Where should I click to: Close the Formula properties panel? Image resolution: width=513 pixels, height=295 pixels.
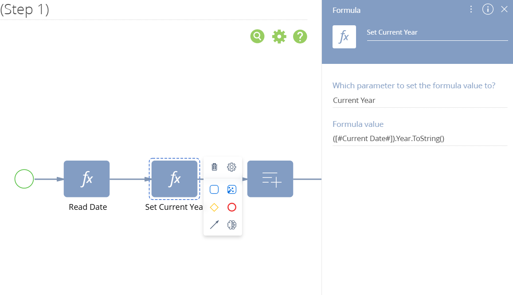coord(504,9)
